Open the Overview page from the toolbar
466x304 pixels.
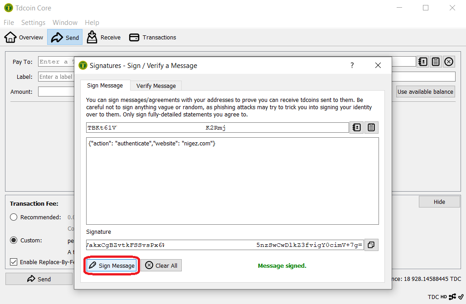pyautogui.click(x=24, y=38)
